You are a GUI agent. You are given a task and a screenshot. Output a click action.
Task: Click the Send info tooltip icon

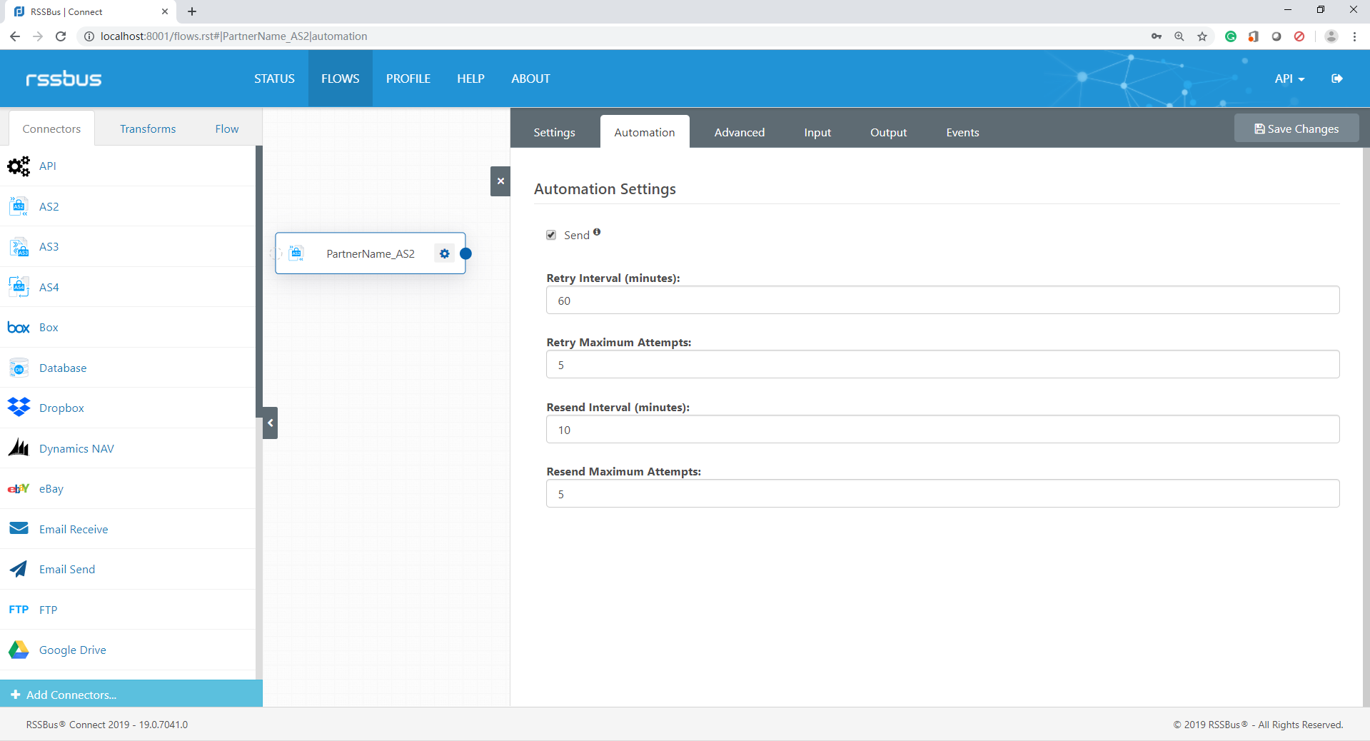tap(597, 232)
